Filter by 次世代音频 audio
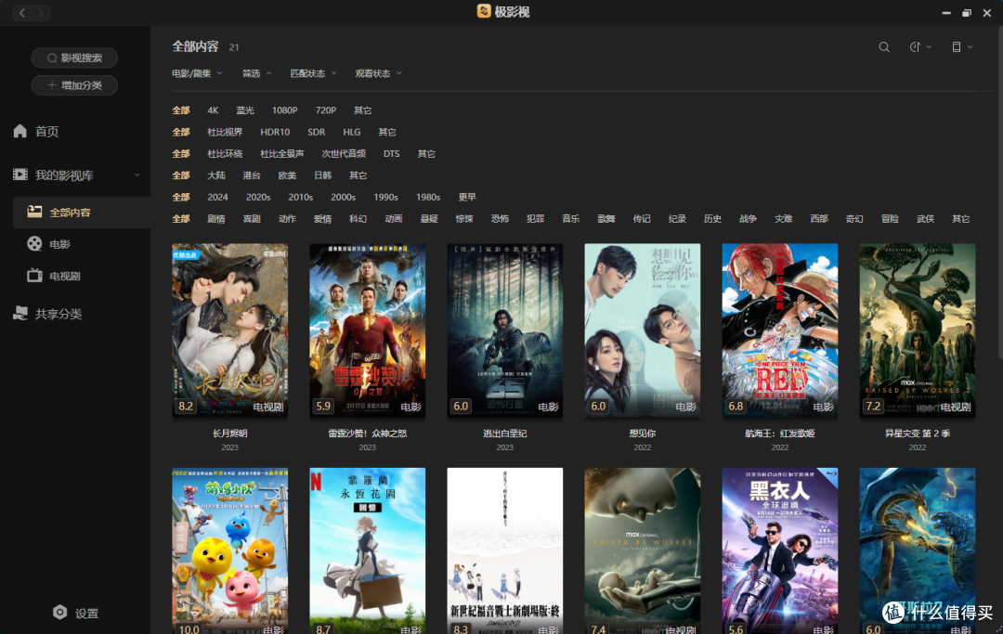The image size is (1003, 634). click(344, 154)
